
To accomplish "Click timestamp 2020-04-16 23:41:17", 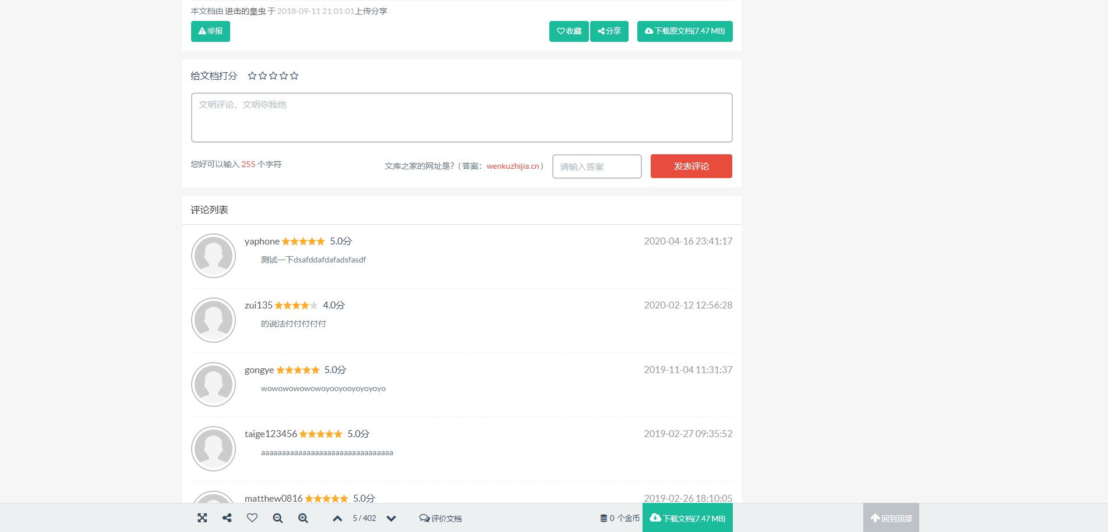I will click(688, 241).
